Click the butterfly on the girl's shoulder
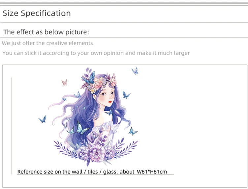The width and height of the screenshot is (248, 189). click(109, 112)
